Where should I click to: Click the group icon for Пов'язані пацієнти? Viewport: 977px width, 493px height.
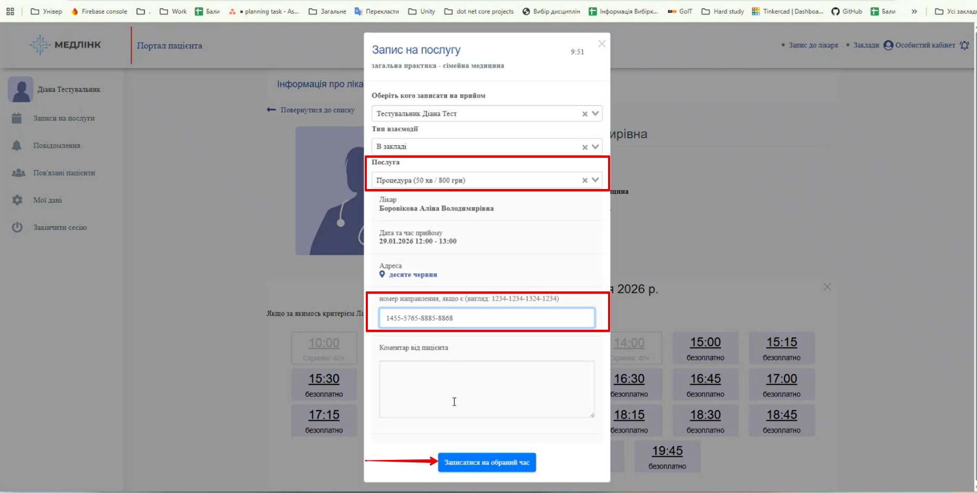[x=18, y=173]
